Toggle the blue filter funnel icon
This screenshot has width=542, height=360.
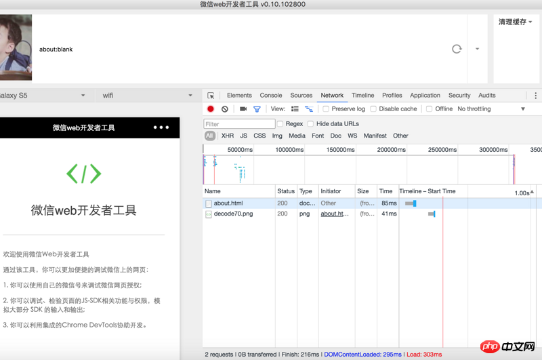coord(257,109)
